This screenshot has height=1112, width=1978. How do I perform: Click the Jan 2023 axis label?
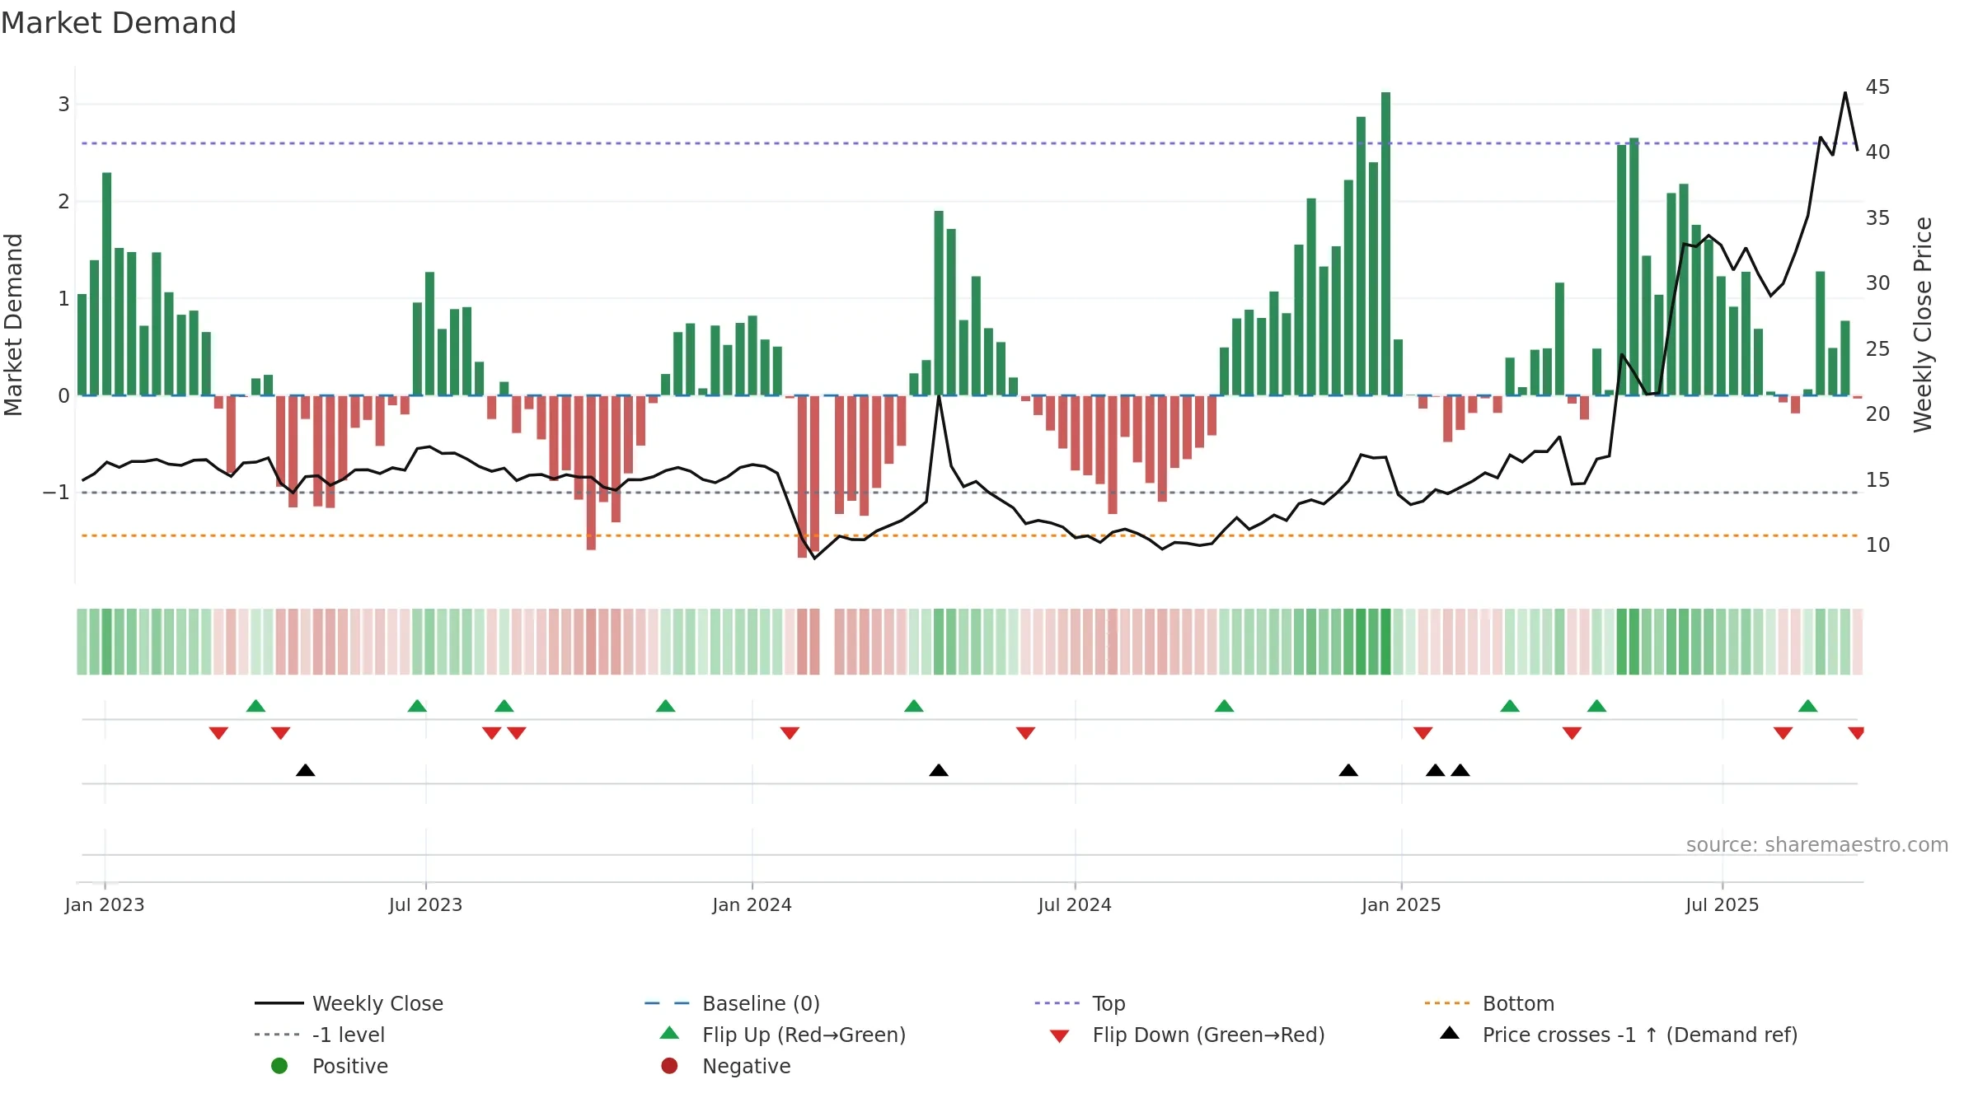point(105,904)
